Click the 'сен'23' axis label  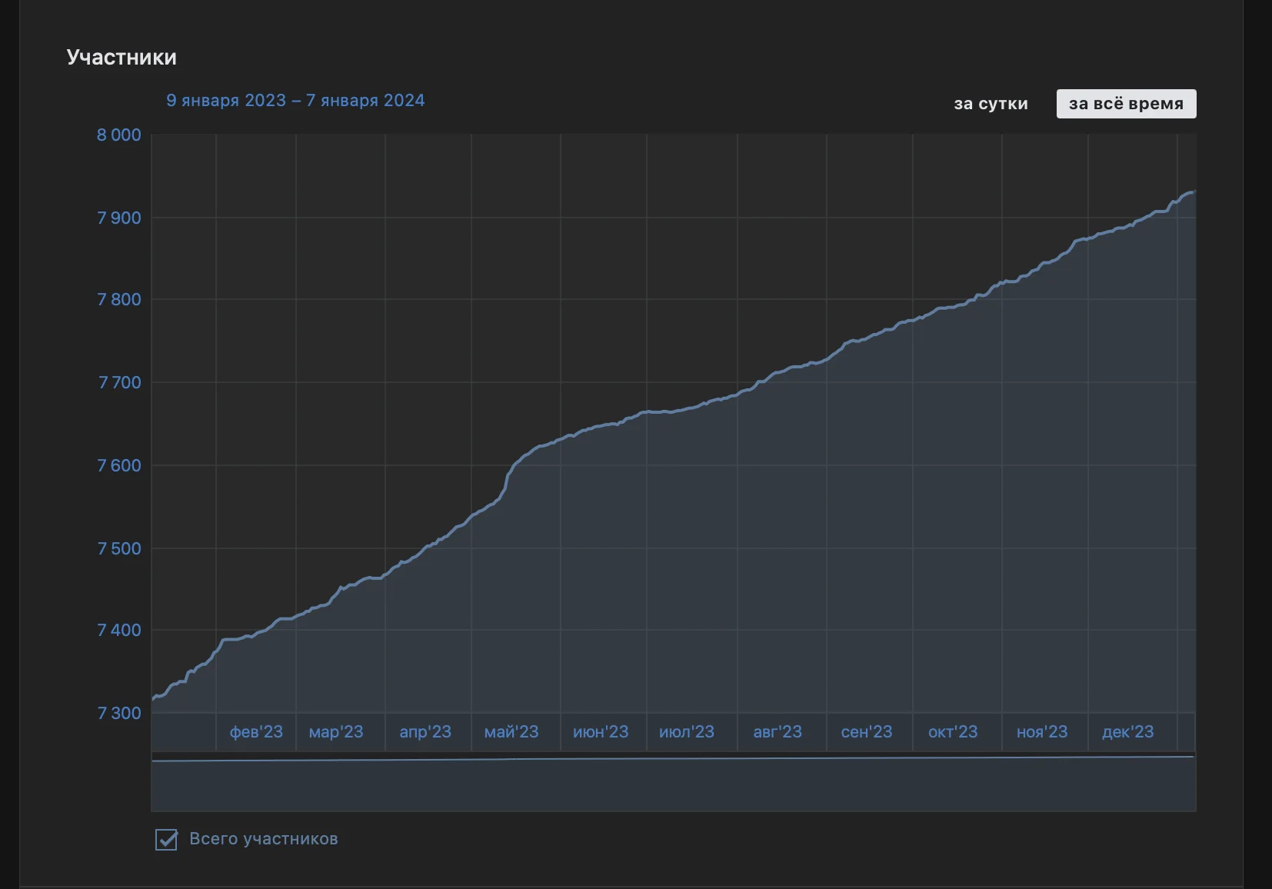point(867,732)
